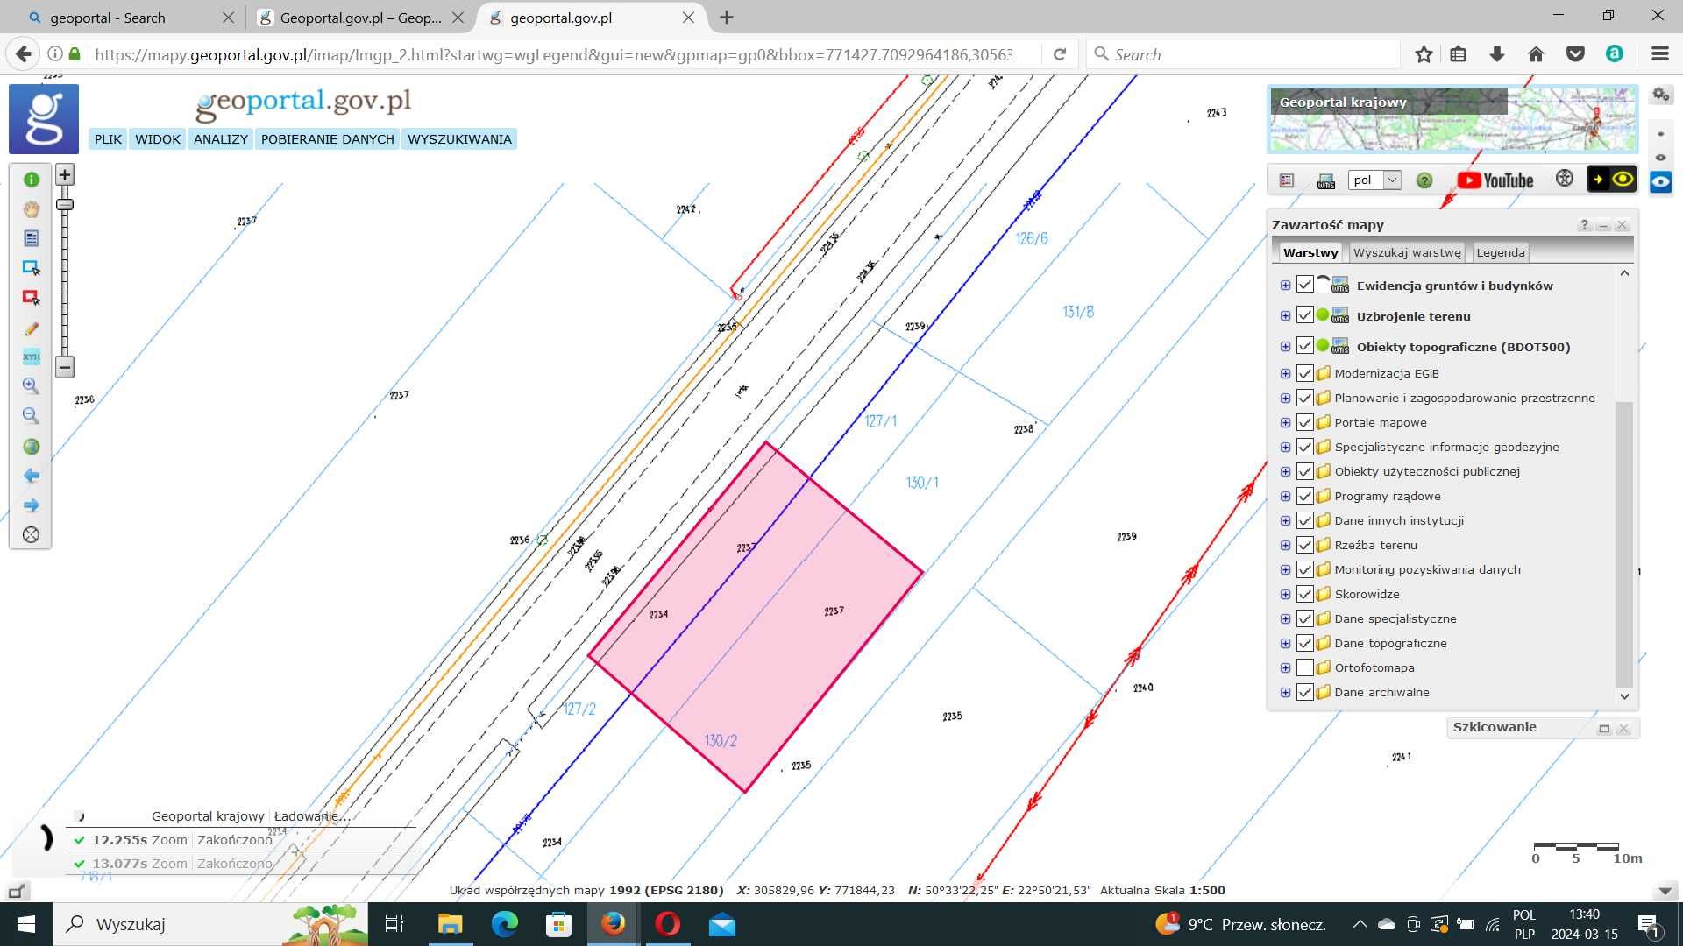Switch to the Warstwy tab

tap(1310, 252)
